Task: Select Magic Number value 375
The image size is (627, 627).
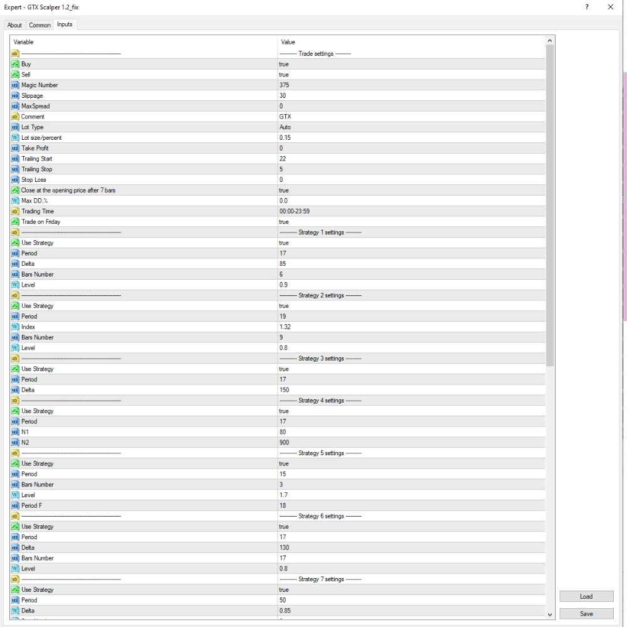Action: tap(284, 85)
